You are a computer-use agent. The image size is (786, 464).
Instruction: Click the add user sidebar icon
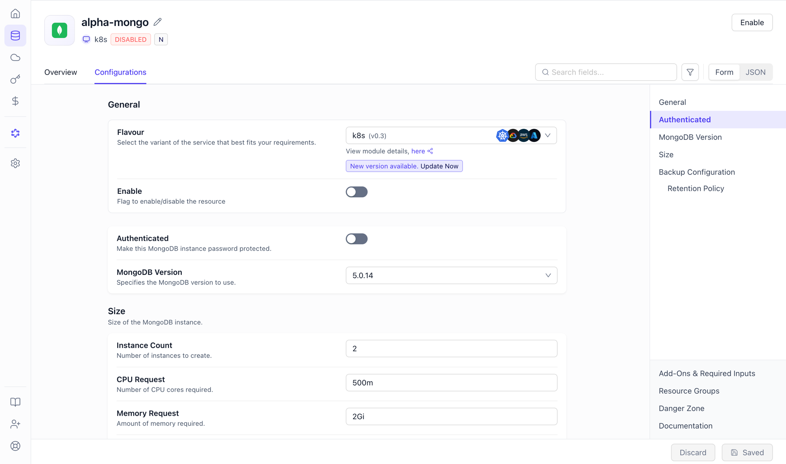15,424
